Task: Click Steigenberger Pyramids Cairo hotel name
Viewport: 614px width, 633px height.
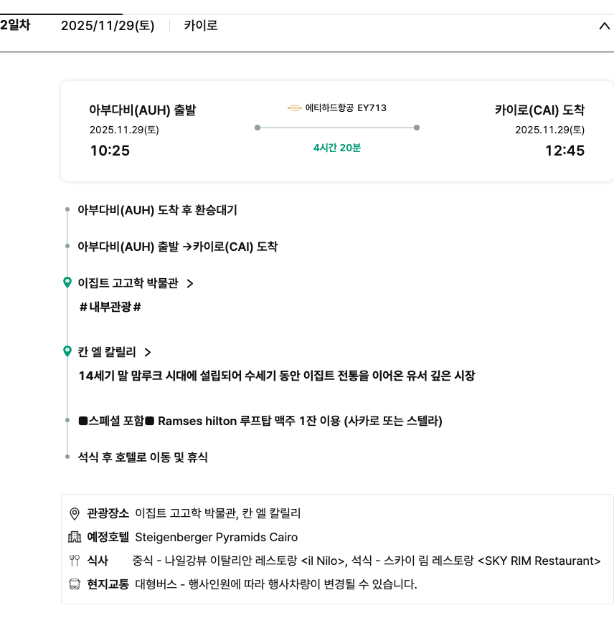Action: tap(216, 537)
